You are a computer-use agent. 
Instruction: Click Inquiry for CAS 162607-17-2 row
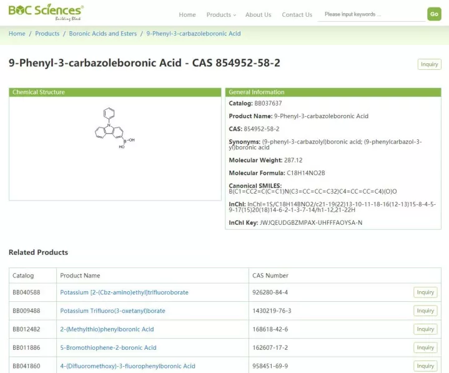[x=425, y=347]
